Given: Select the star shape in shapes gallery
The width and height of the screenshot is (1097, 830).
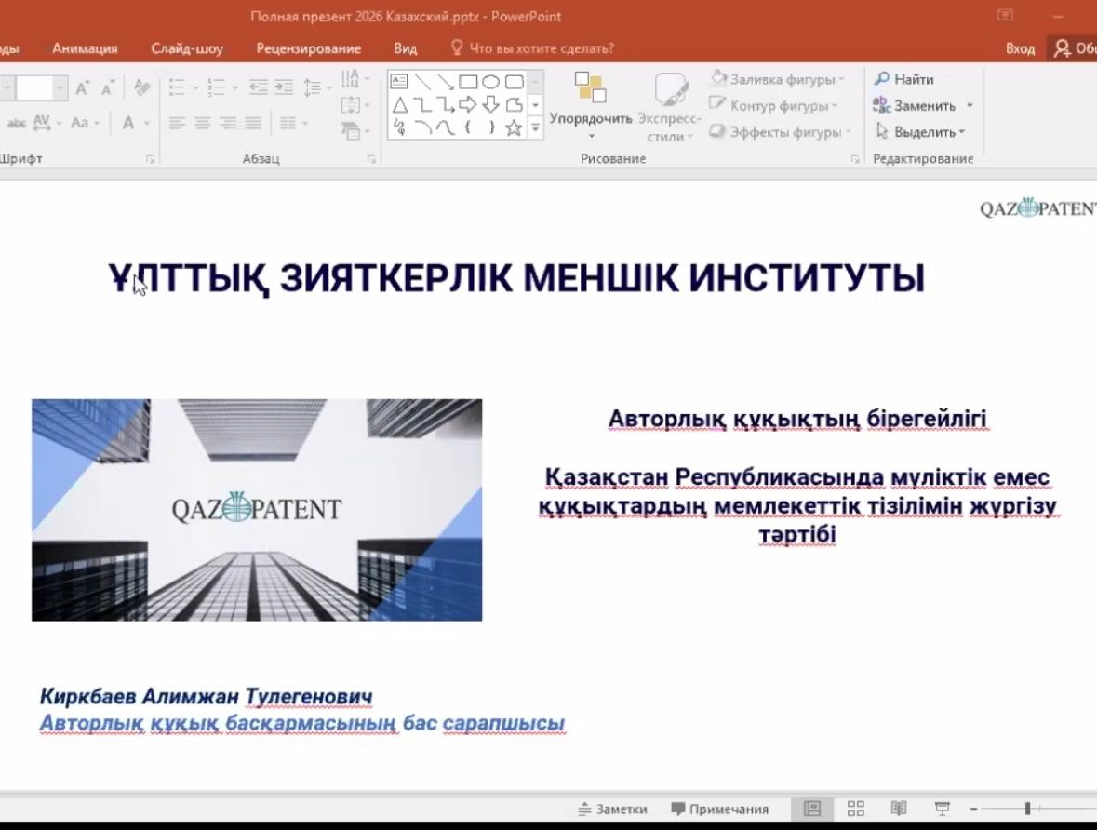Looking at the screenshot, I should [x=513, y=128].
